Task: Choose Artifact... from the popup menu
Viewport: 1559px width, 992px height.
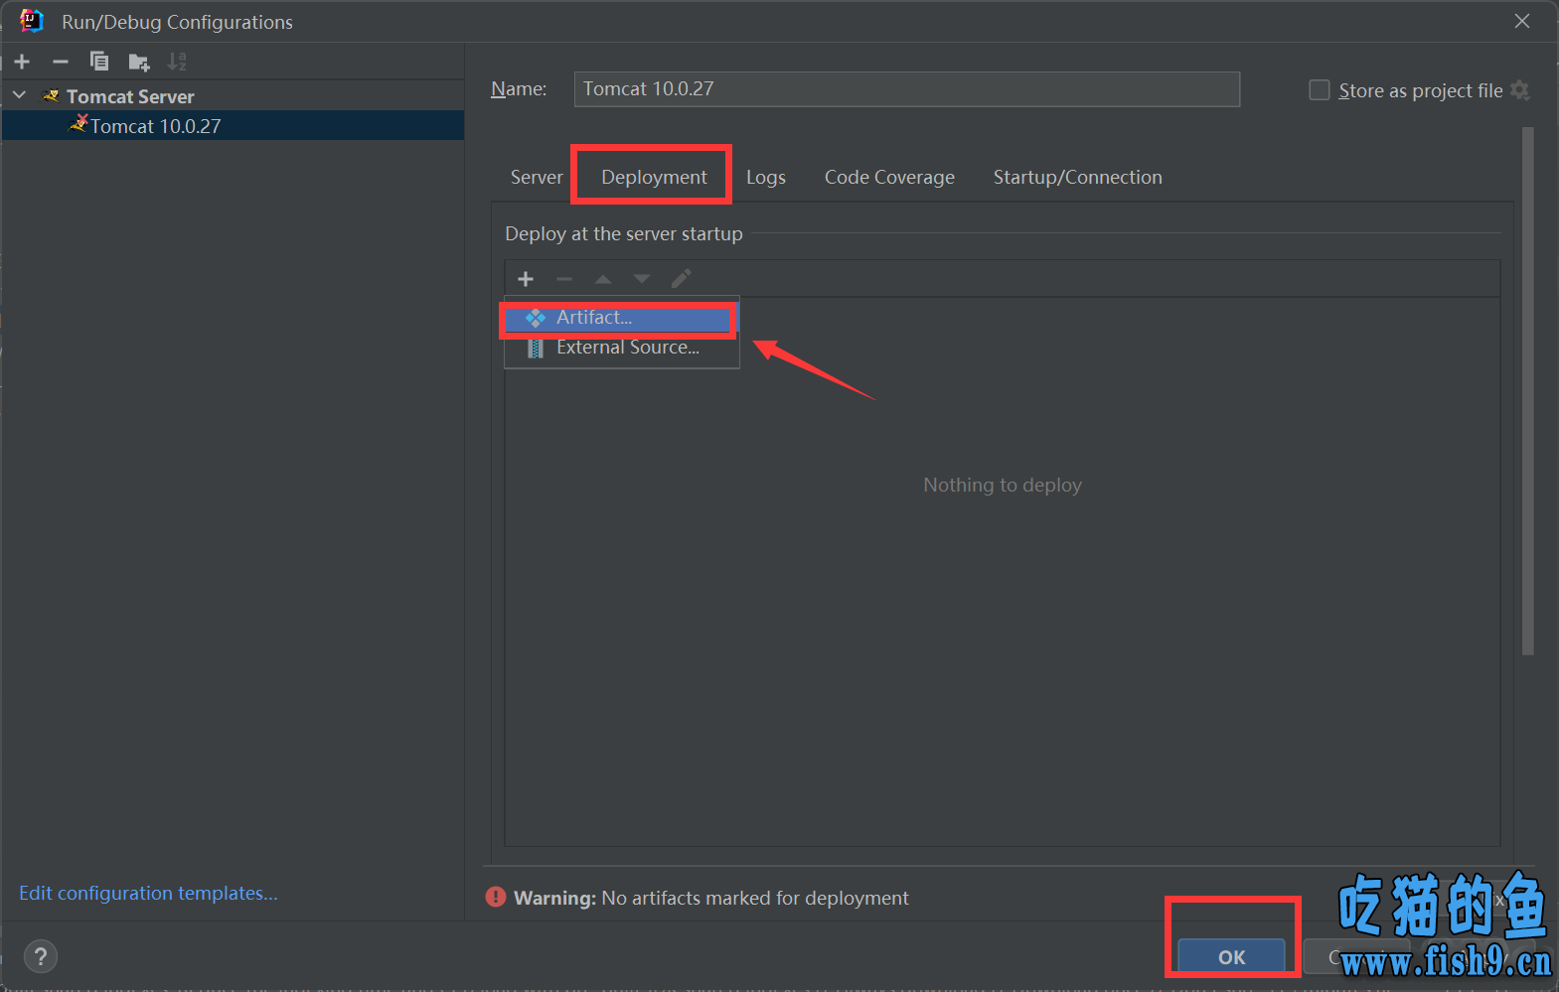Action: coord(622,318)
